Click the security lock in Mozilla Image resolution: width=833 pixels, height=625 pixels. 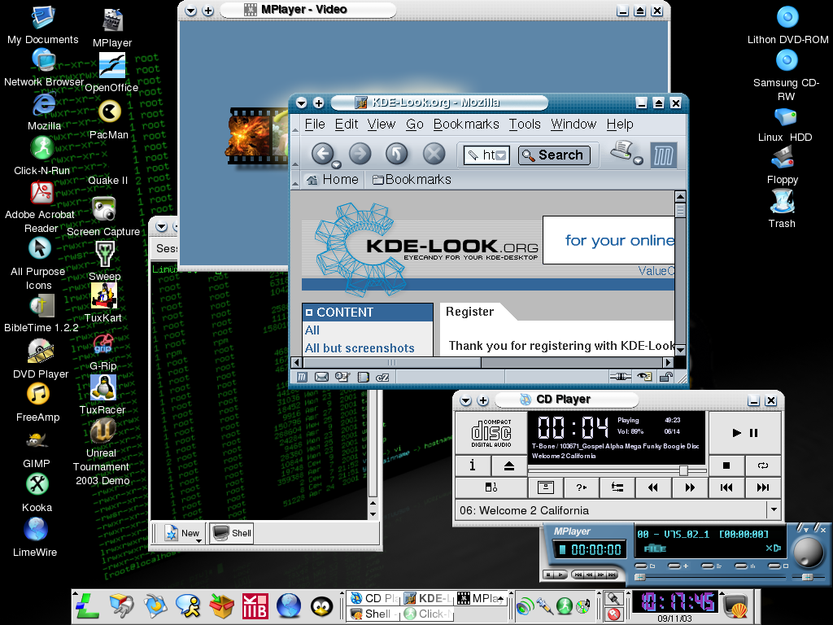665,377
